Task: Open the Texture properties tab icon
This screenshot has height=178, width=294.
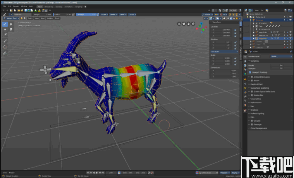Action: click(245, 111)
